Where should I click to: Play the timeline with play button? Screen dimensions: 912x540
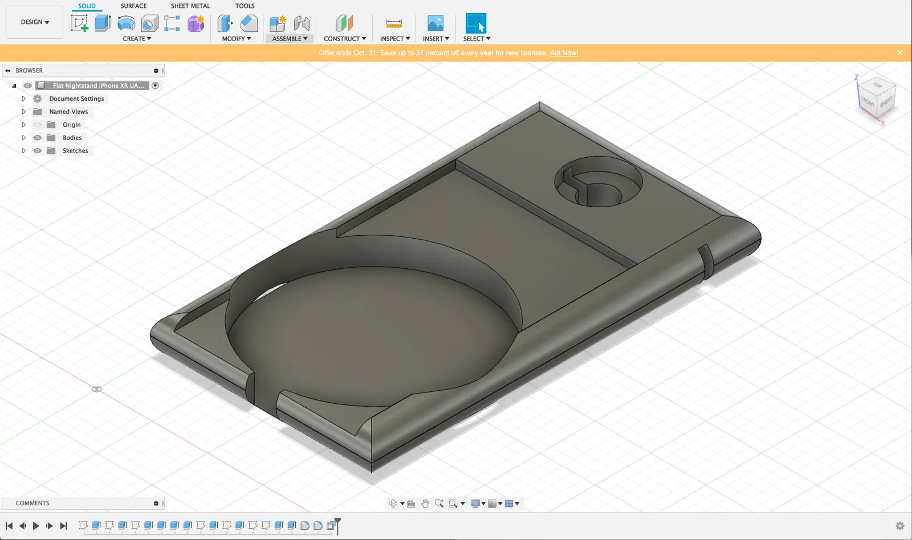(36, 526)
